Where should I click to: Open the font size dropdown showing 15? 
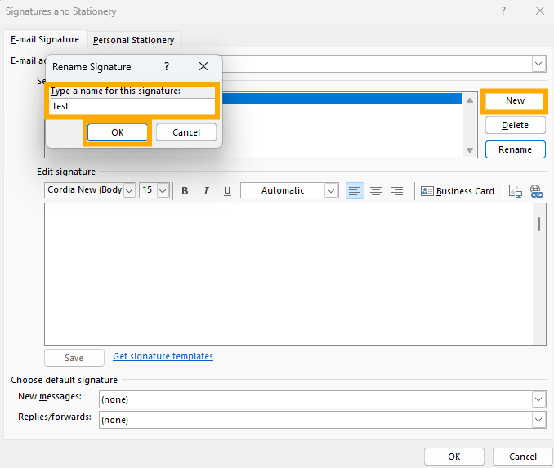tap(163, 191)
